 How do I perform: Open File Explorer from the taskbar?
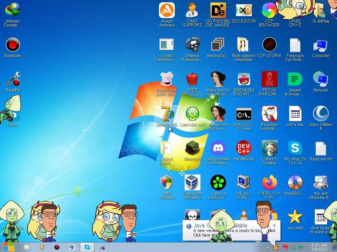[x=26, y=247]
